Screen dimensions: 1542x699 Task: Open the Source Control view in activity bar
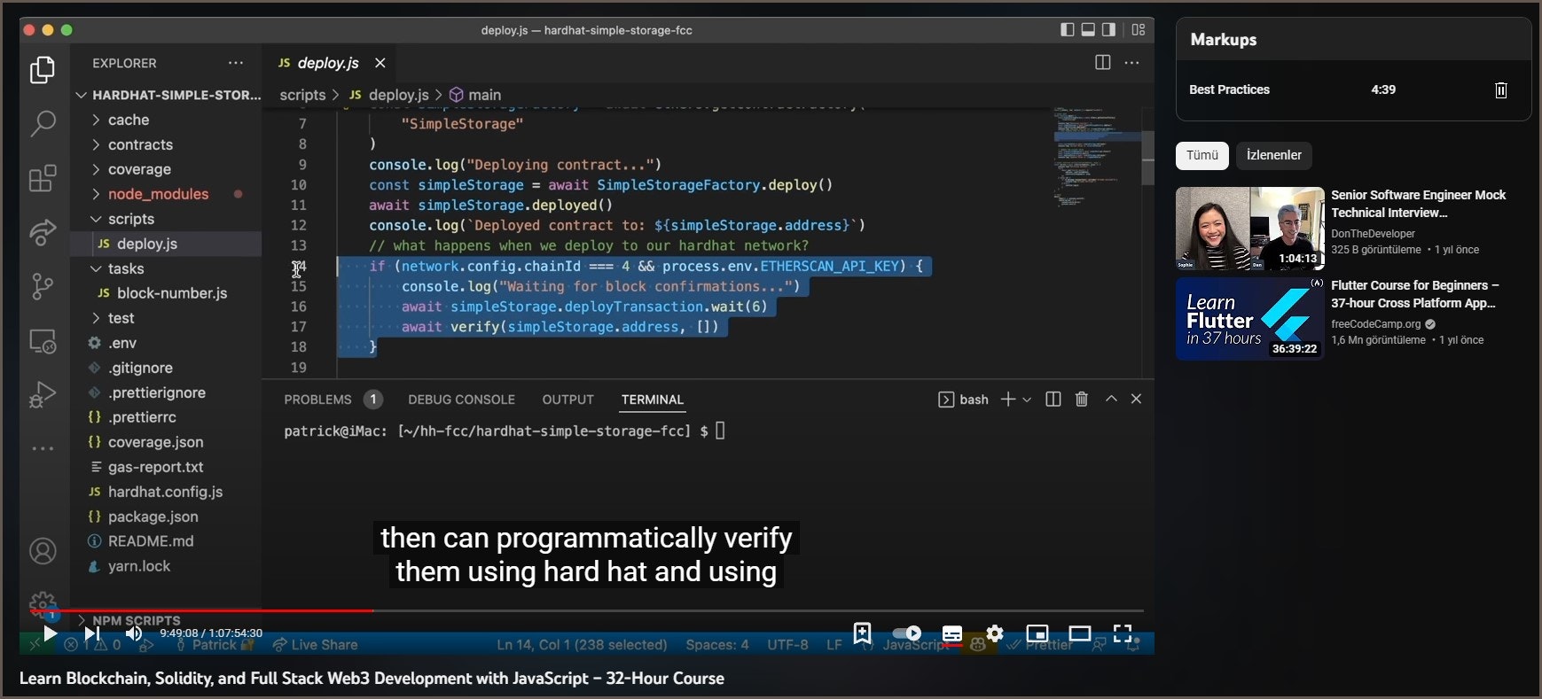coord(43,286)
